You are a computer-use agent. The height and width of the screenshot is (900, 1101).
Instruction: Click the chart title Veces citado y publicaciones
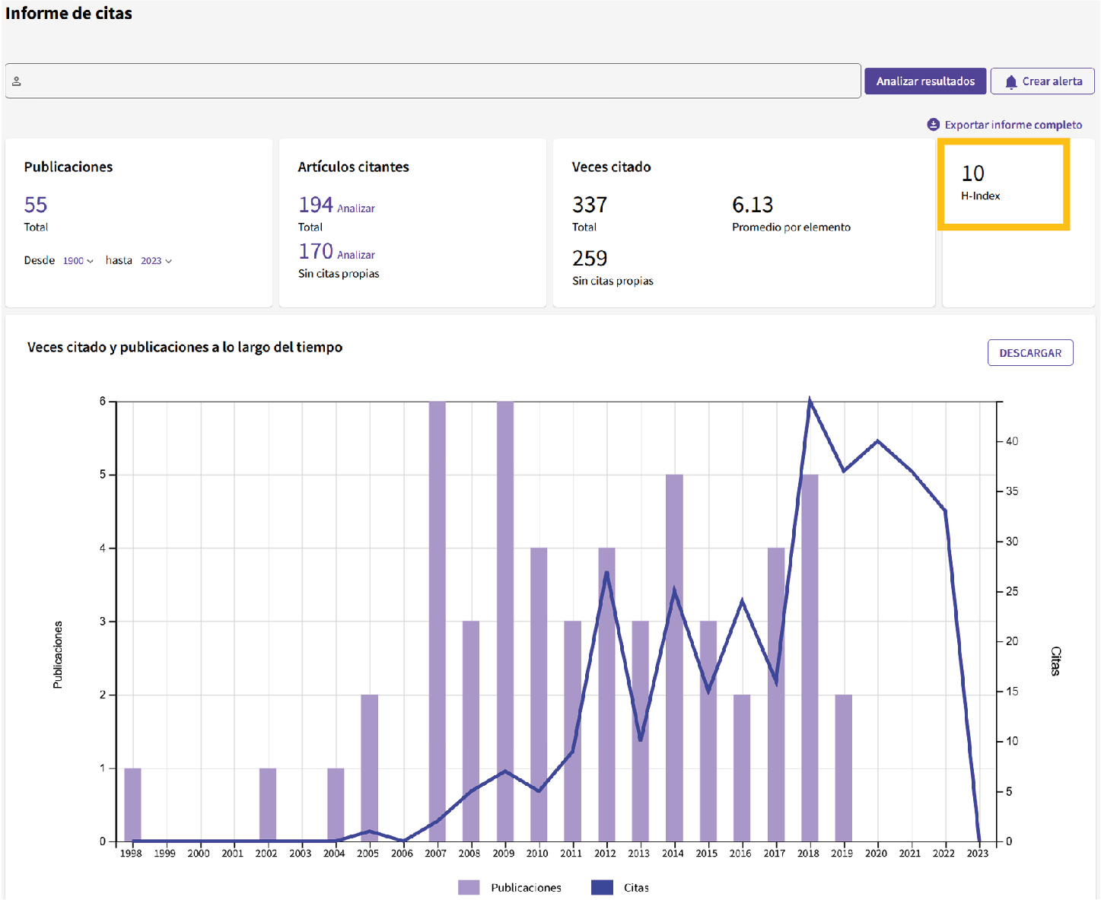click(x=185, y=347)
